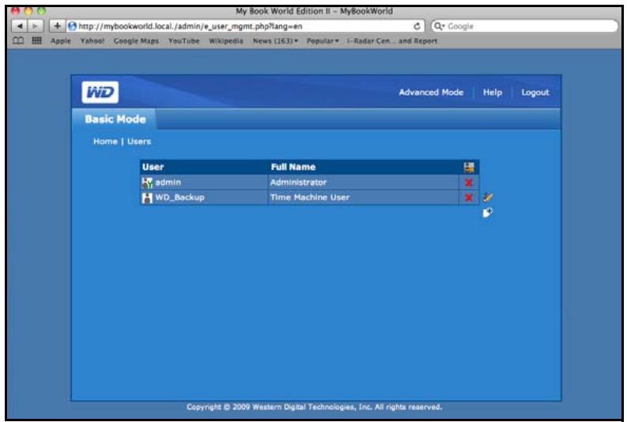Click the site globe icon in the address bar
Screen dimensions: 627x422
tap(72, 26)
